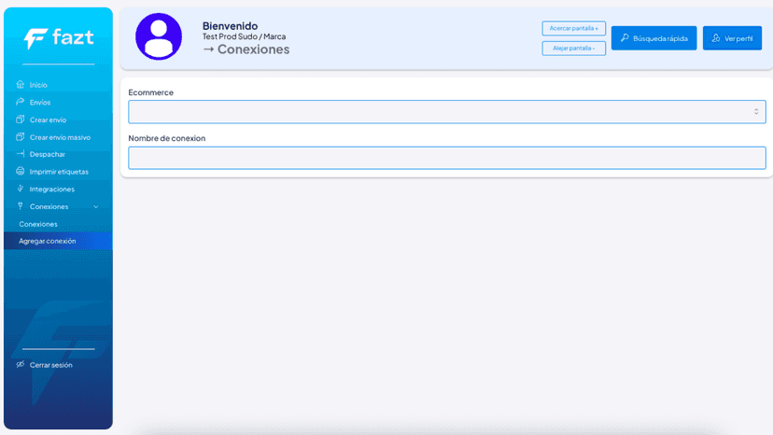Open the Ecommerce dropdown selector

coord(447,112)
